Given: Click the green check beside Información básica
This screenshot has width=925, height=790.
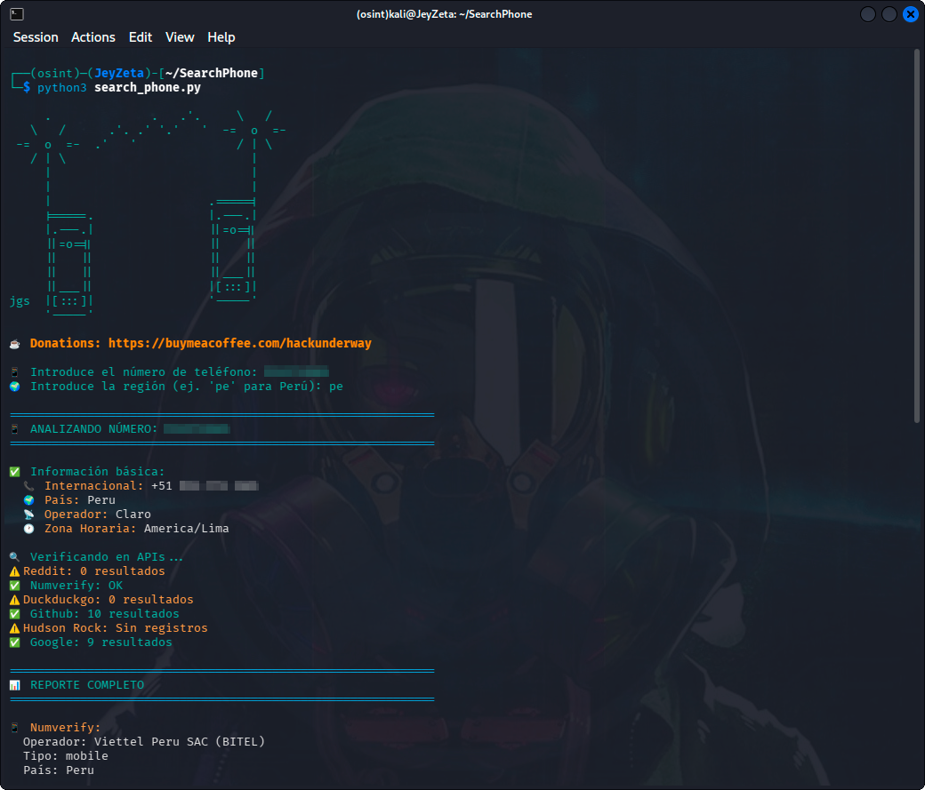Looking at the screenshot, I should pos(15,472).
